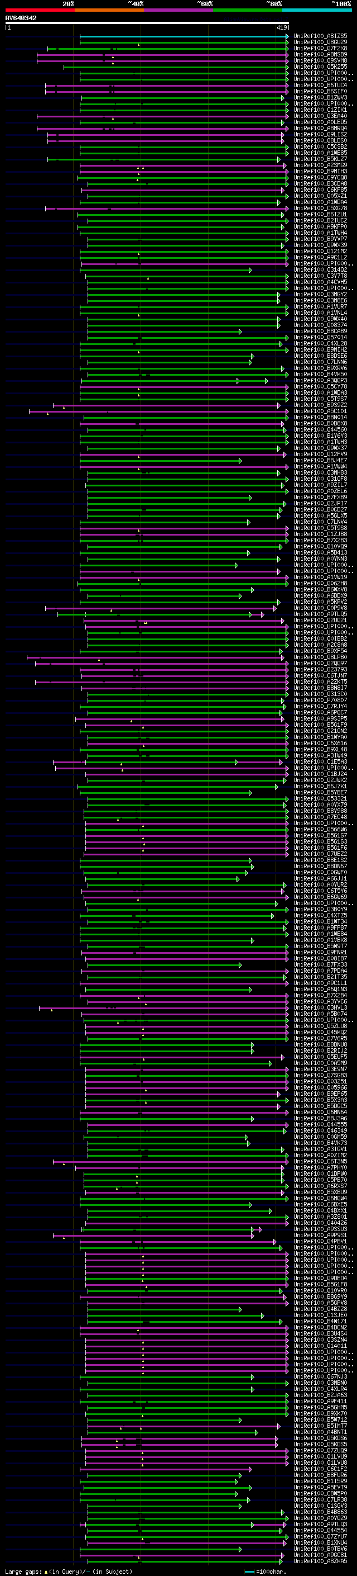
Task: Open hit UniRef100_A9GC81
Action: (320, 1555)
